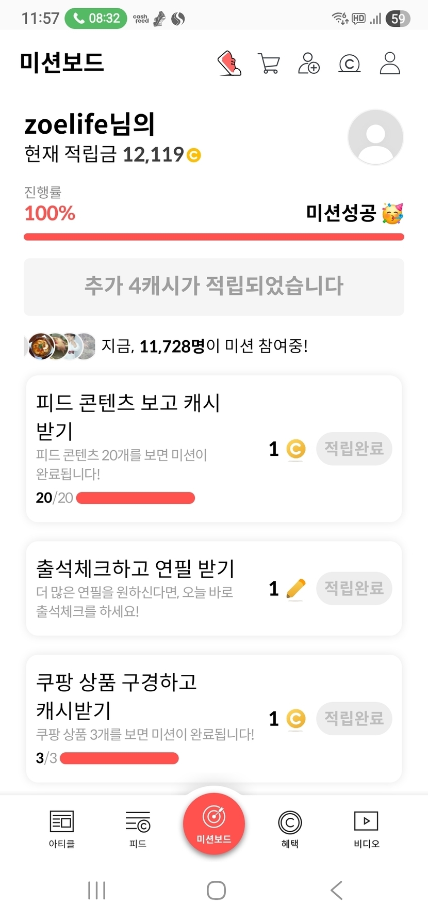Viewport: 428px width, 919px height.
Task: Switch to the 피드 tab
Action: coord(138,829)
